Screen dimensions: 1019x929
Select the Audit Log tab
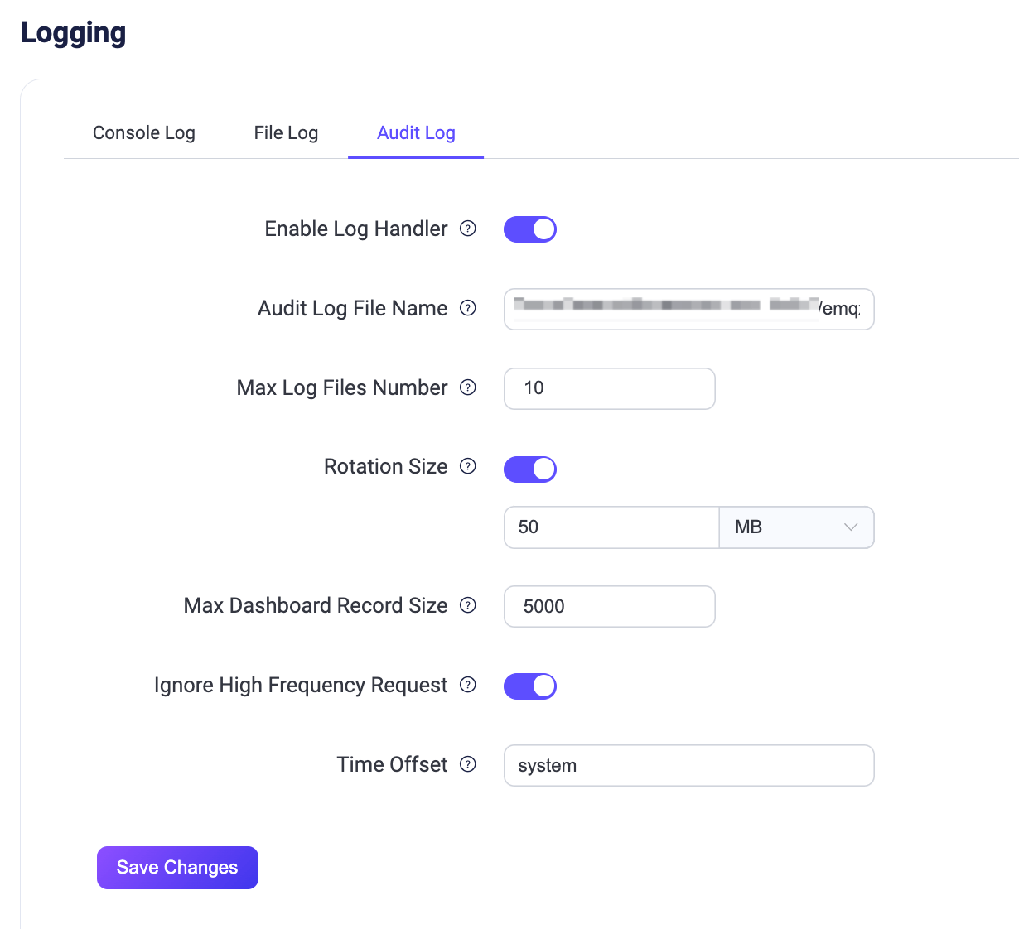(415, 132)
